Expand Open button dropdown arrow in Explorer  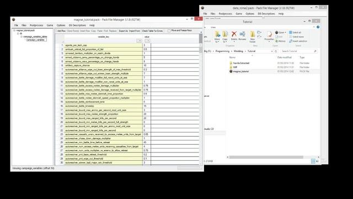286,33
